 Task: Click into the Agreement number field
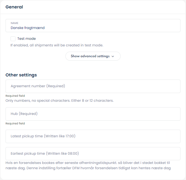coord(93,86)
